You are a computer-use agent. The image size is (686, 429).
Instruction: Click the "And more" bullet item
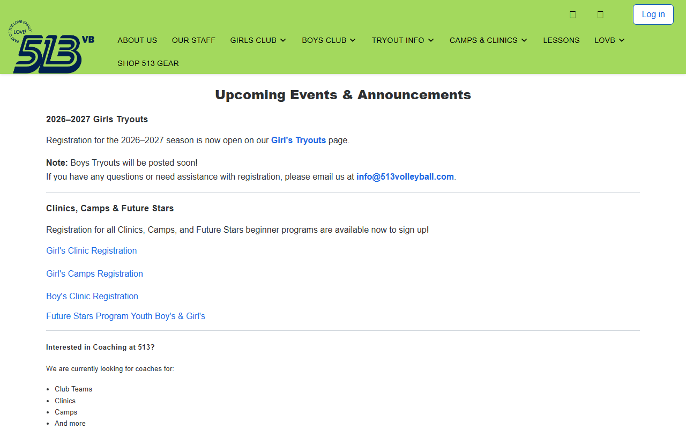(70, 424)
